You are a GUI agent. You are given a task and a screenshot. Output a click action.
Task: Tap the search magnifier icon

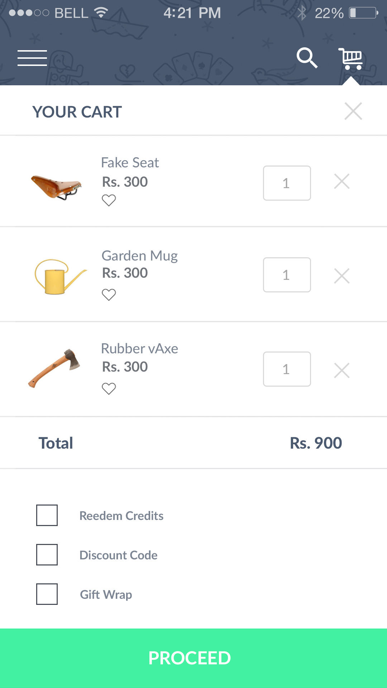point(307,58)
